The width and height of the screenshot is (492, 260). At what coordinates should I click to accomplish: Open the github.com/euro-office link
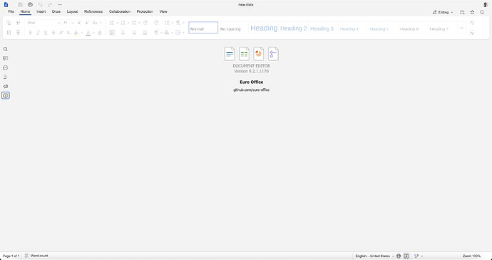coord(251,90)
